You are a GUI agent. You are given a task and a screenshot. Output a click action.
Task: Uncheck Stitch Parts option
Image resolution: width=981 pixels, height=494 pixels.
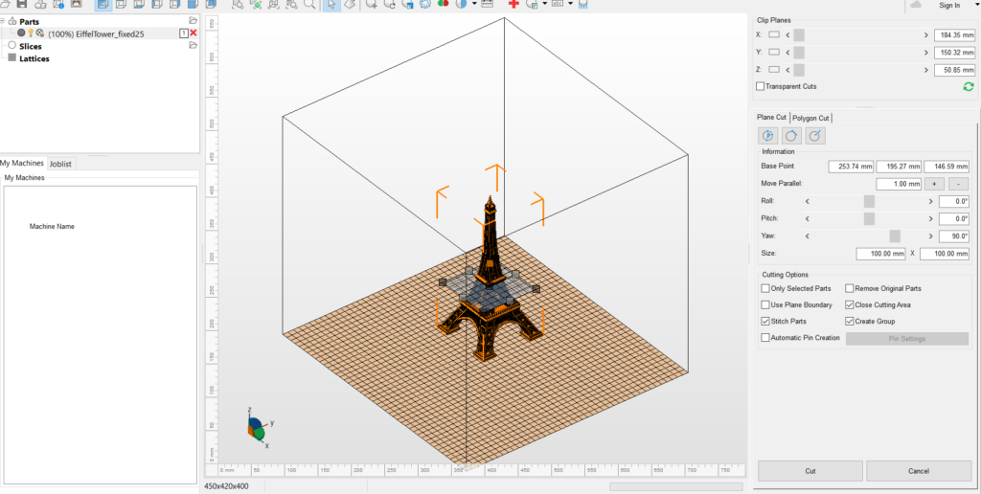[x=765, y=322]
